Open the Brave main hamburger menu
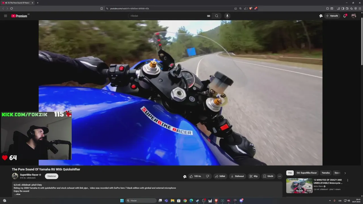 (x=360, y=8)
